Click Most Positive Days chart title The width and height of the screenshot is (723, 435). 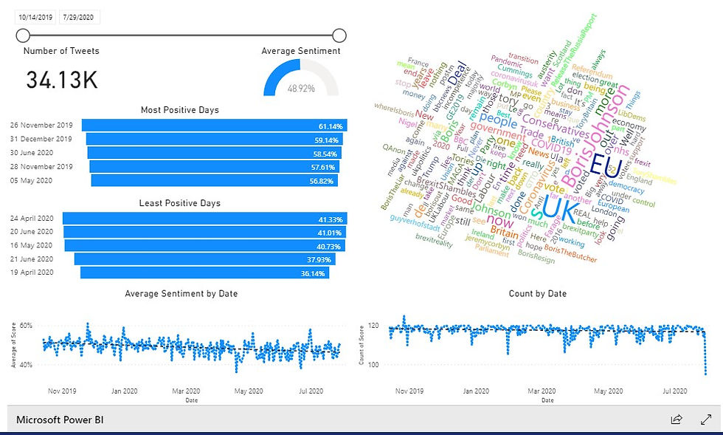180,110
